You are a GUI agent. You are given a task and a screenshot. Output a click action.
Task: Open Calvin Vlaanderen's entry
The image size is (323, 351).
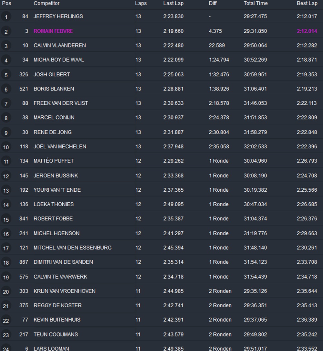(59, 45)
